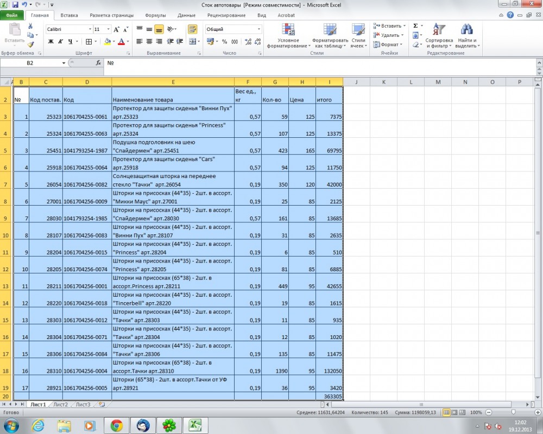
Task: Click the AutoSum sigma icon
Action: point(415,26)
